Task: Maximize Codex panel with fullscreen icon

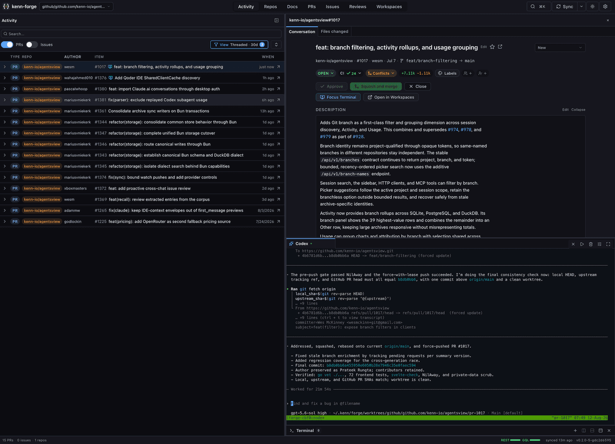Action: tap(608, 244)
